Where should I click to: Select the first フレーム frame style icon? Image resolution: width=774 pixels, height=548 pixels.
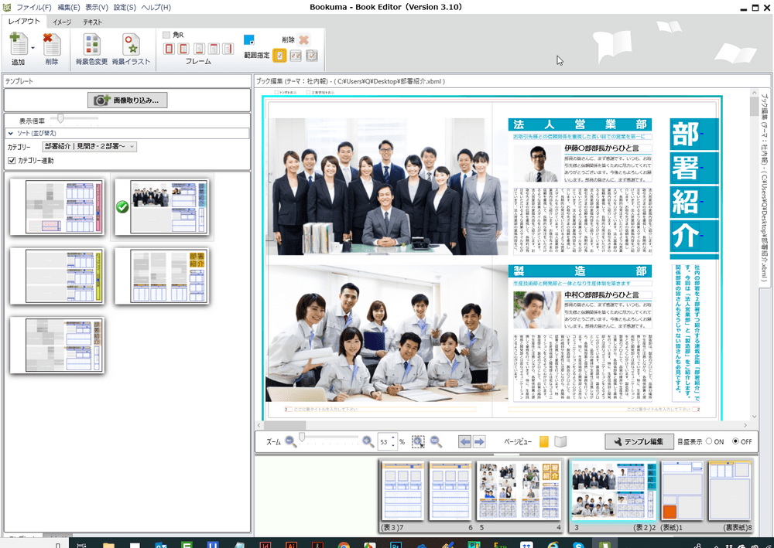169,48
